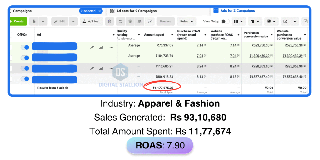Click info icon beside Results from 4 ads
320x160 pixels.
[67, 88]
